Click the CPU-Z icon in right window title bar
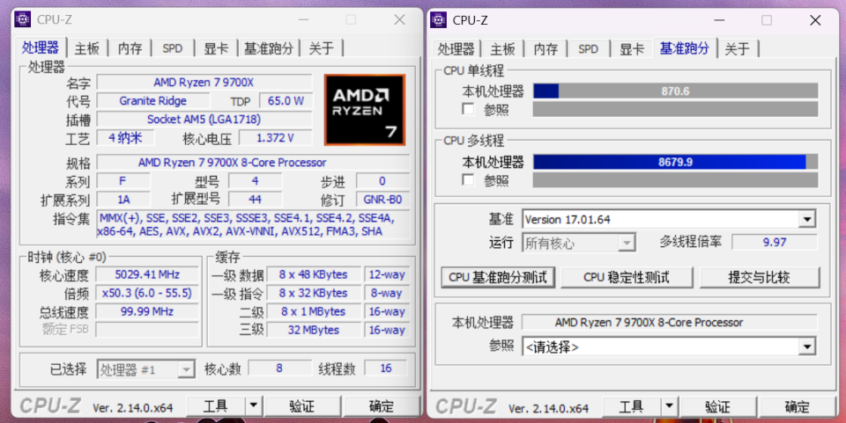846x423 pixels. point(439,19)
